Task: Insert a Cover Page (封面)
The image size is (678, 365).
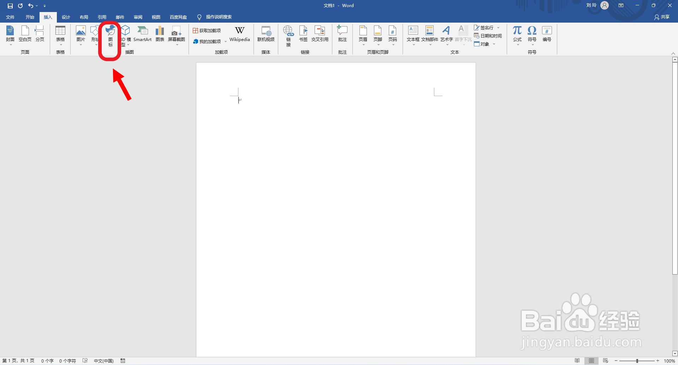Action: pos(10,35)
